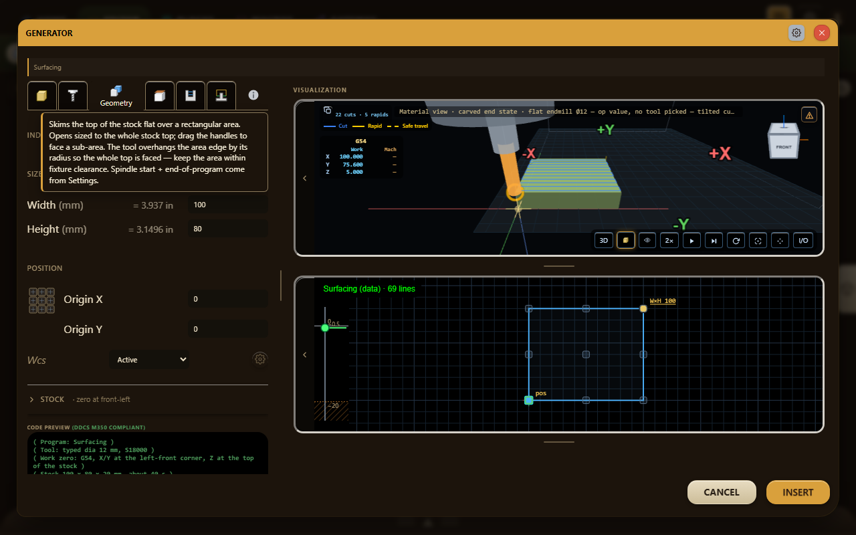Viewport: 856px width, 535px height.
Task: Reset the simulation with the reload icon
Action: coord(736,240)
